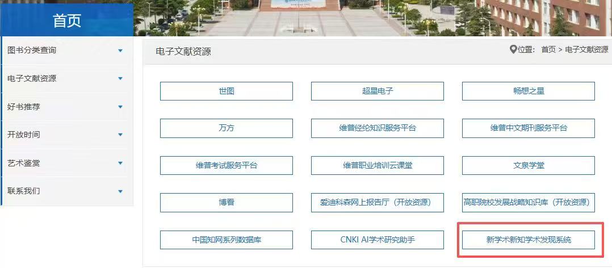Viewport: 612px width, 268px height.
Task: Click 首页 link in breadcrumb
Action: (x=548, y=50)
